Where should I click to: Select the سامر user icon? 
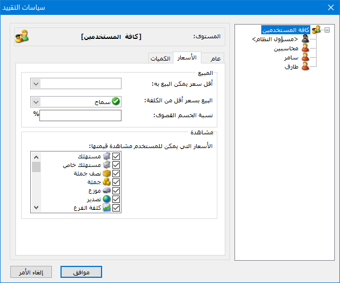tap(305, 57)
